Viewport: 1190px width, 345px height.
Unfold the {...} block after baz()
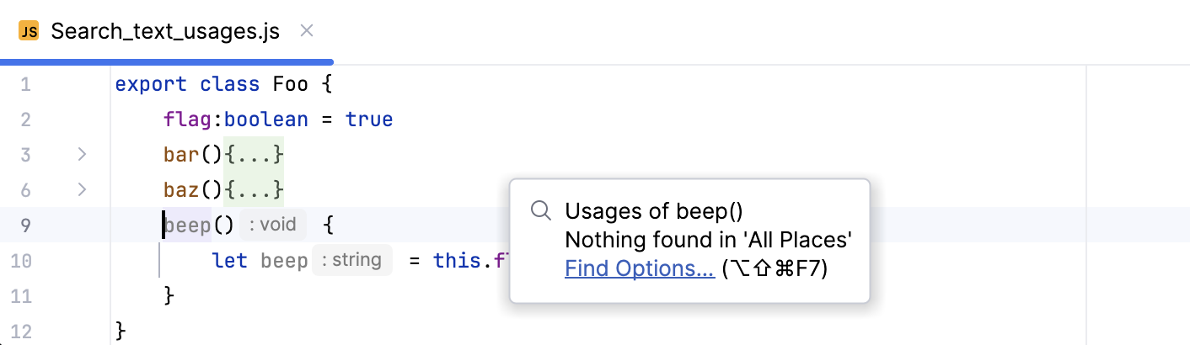pos(254,190)
